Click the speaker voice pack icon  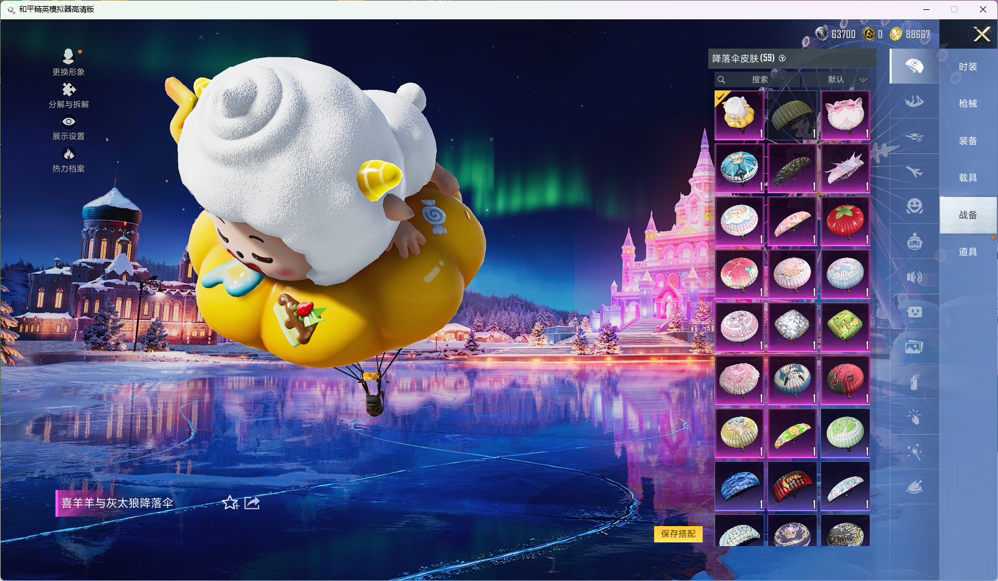pyautogui.click(x=914, y=277)
